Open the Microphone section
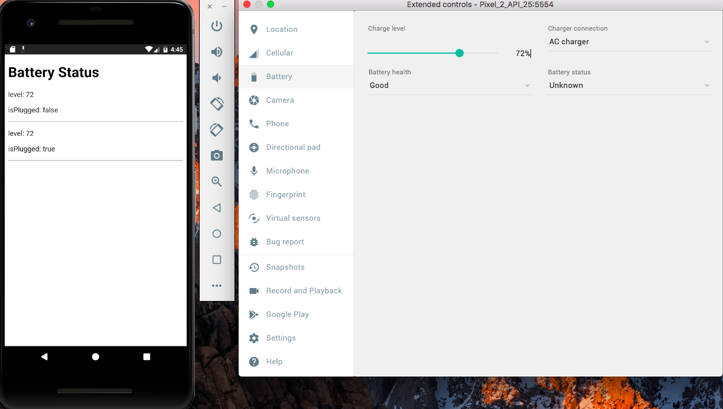This screenshot has height=409, width=723. coord(296,171)
